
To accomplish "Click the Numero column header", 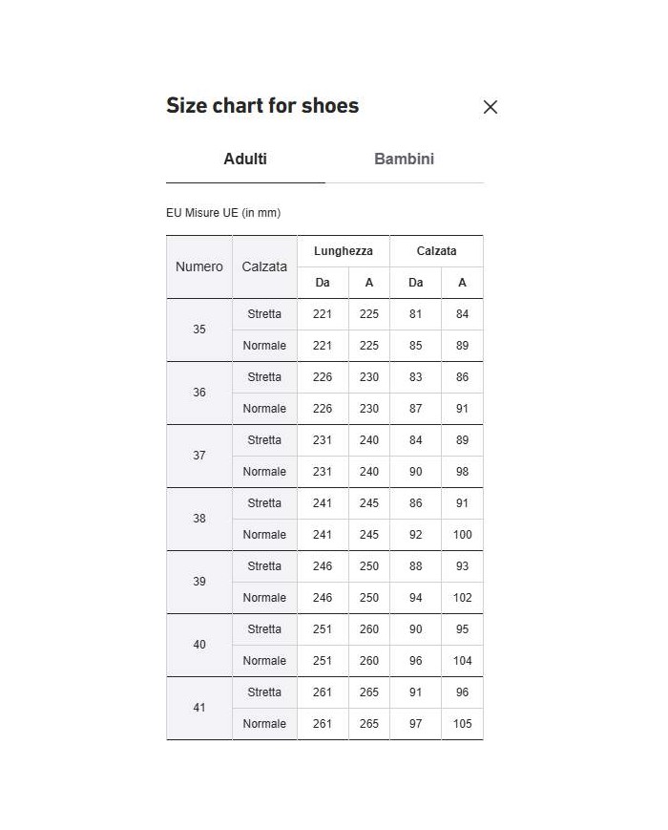I will pos(199,267).
